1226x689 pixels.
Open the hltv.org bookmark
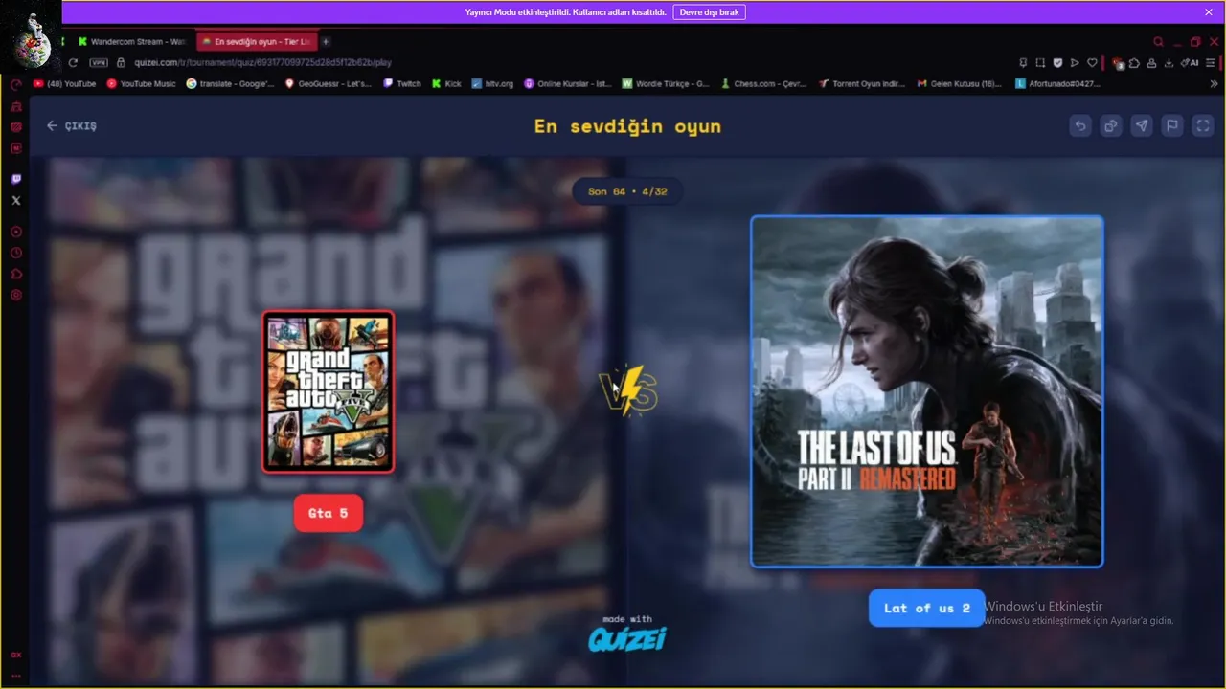pos(493,83)
